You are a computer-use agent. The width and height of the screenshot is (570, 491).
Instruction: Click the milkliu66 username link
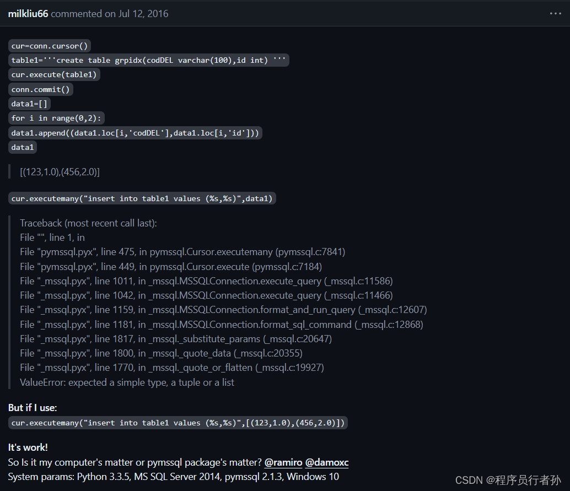28,14
